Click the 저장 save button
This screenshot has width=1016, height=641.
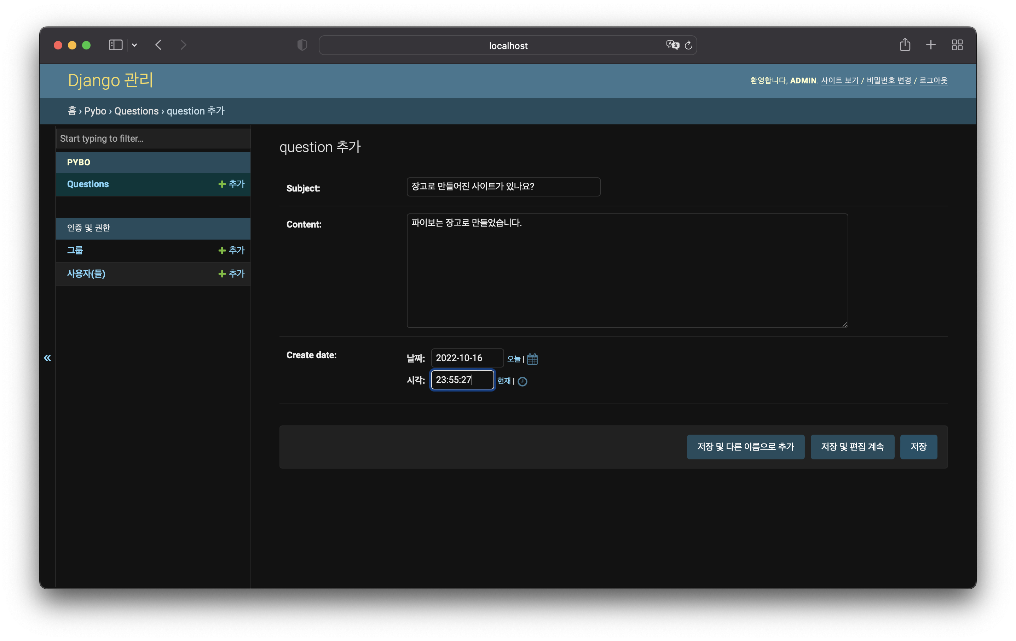point(918,447)
